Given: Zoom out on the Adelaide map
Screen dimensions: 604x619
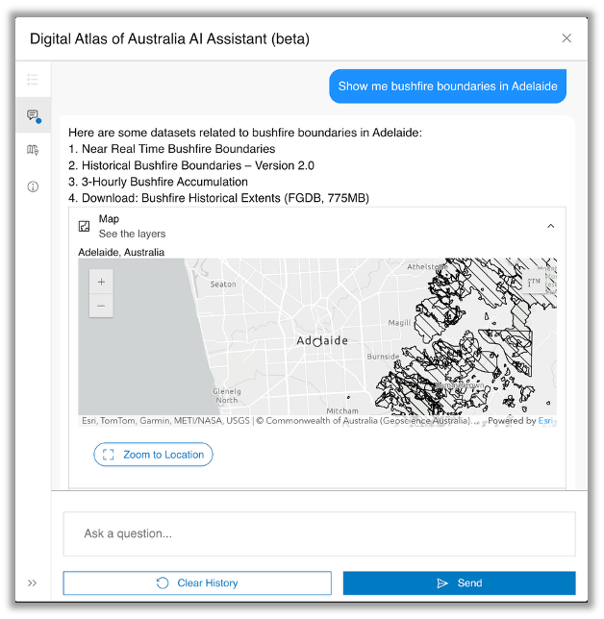Looking at the screenshot, I should tap(101, 307).
